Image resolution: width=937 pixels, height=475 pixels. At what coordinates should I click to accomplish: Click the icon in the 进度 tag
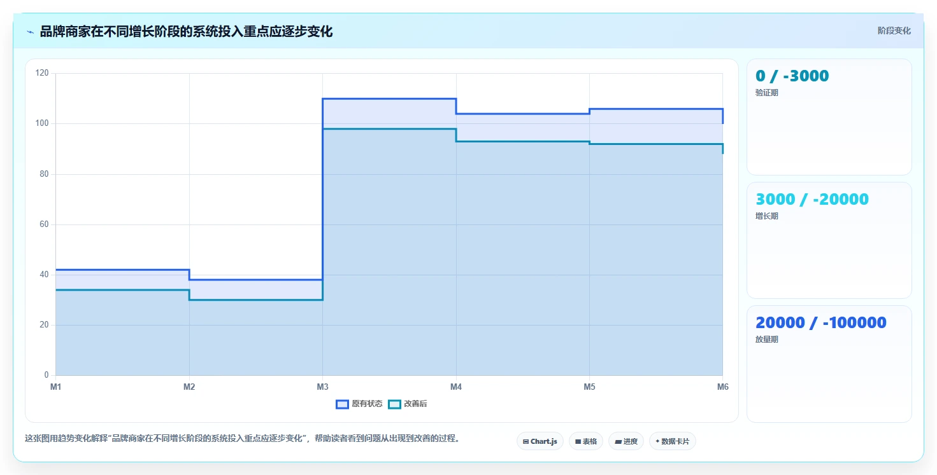[618, 441]
